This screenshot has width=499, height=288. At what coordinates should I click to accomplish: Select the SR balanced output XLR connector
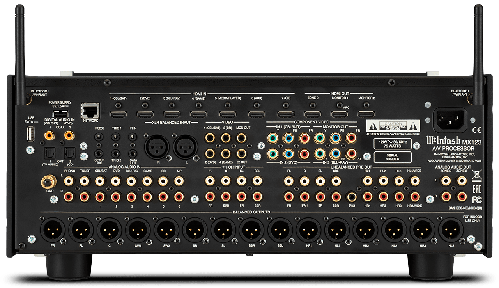[195, 230]
